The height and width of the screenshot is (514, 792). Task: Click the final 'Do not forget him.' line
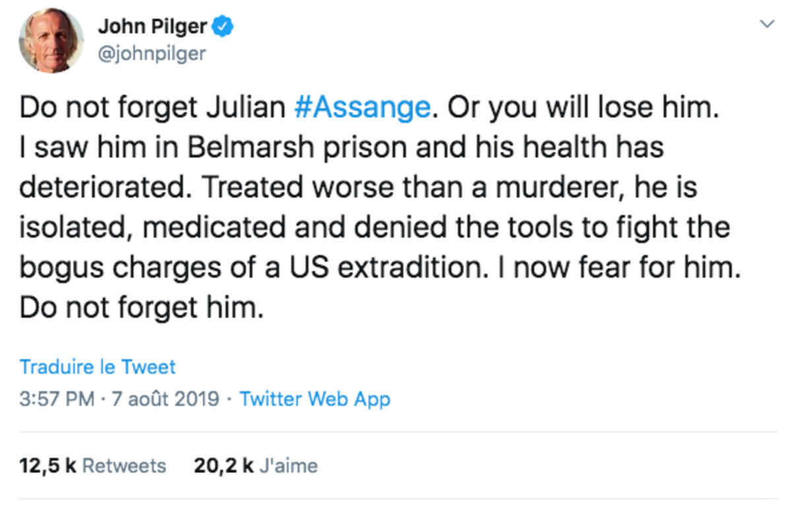tap(142, 307)
